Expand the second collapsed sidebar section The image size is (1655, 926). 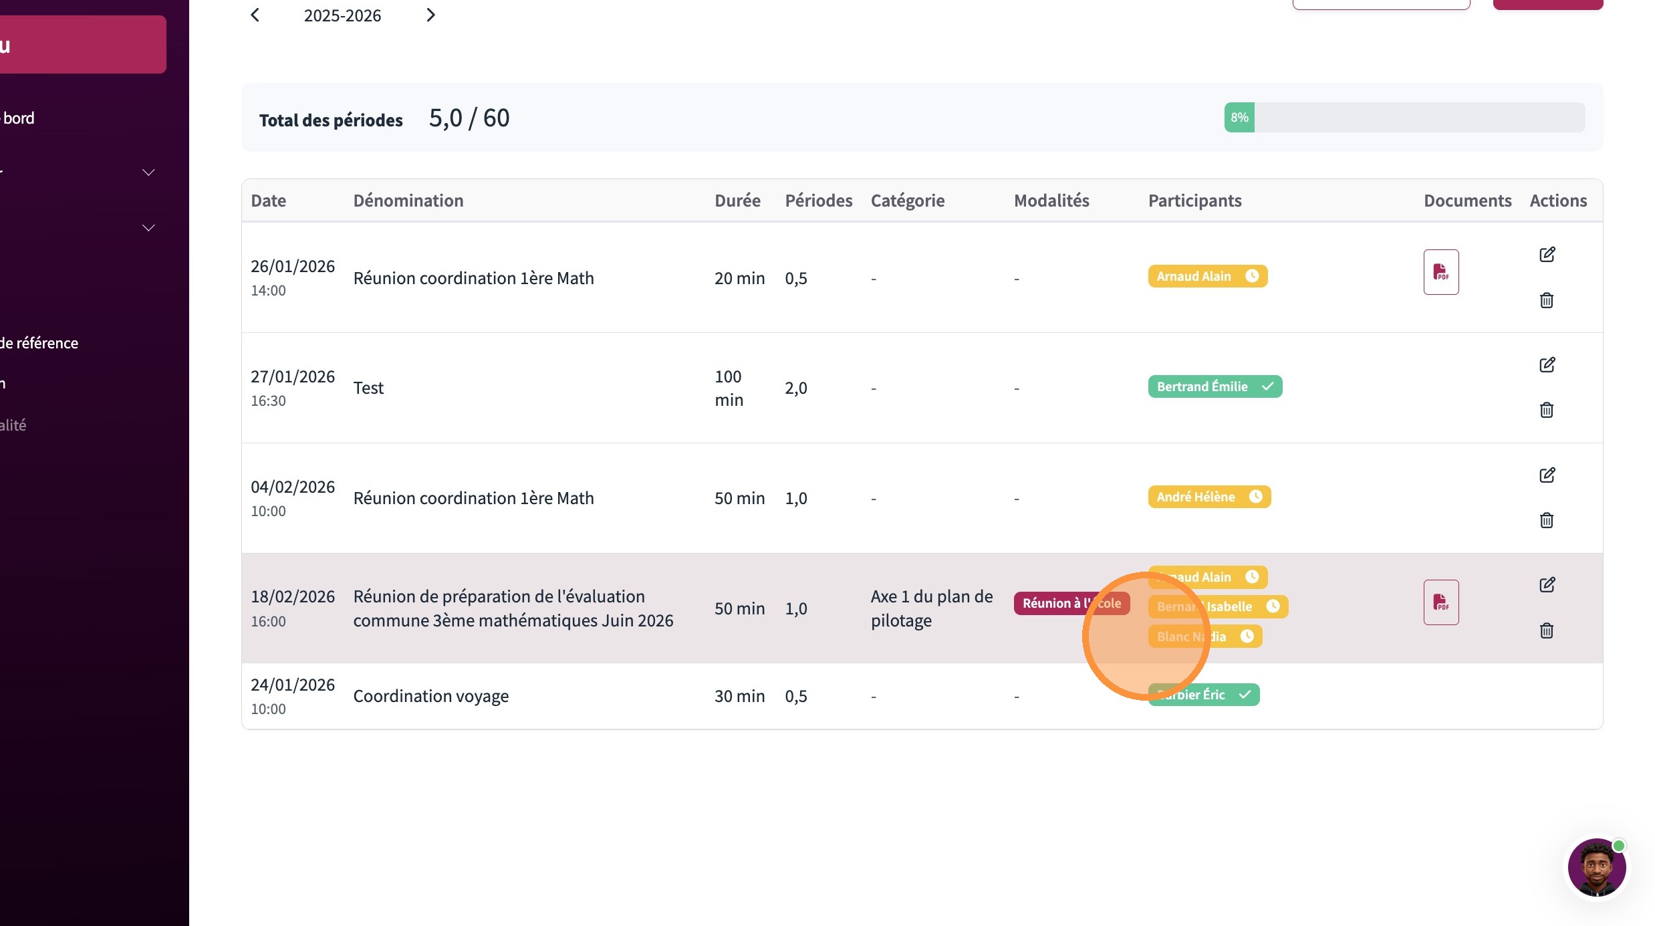point(148,228)
